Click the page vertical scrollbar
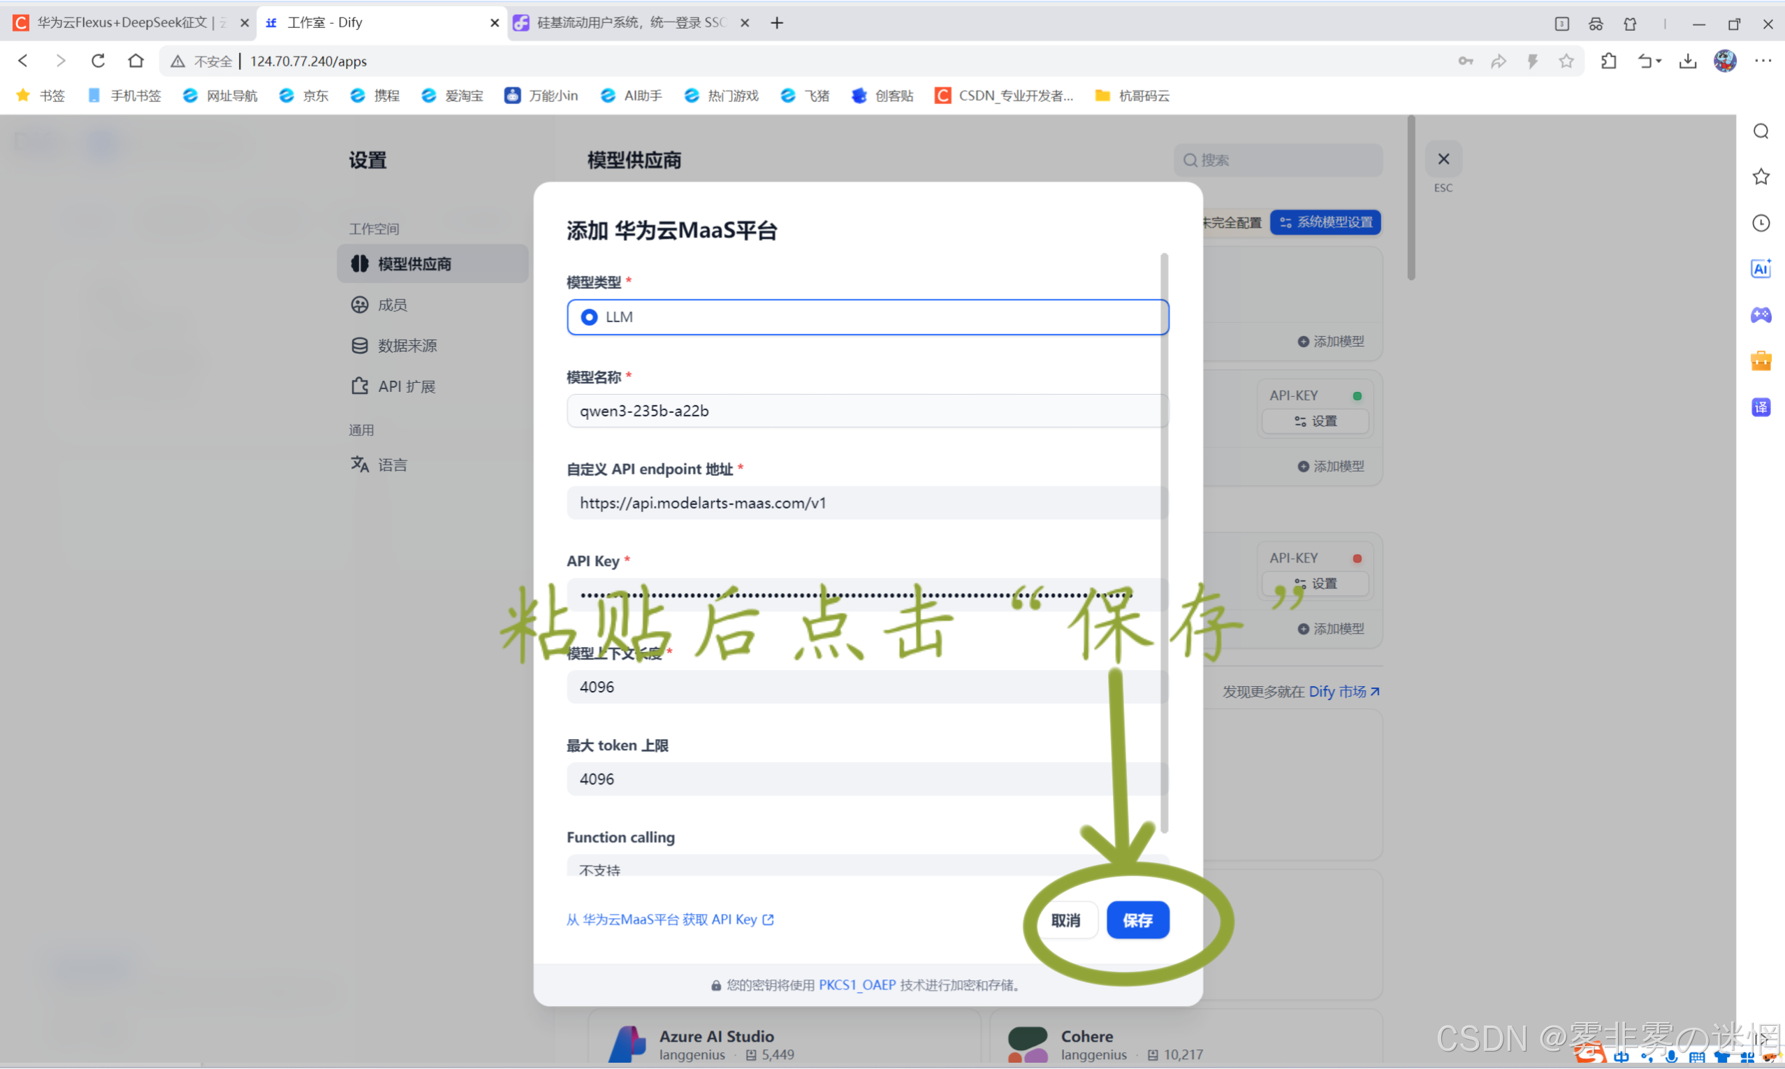Image resolution: width=1785 pixels, height=1069 pixels. click(1411, 198)
